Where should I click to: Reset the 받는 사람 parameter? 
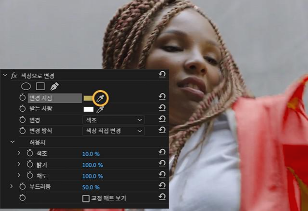[162, 107]
